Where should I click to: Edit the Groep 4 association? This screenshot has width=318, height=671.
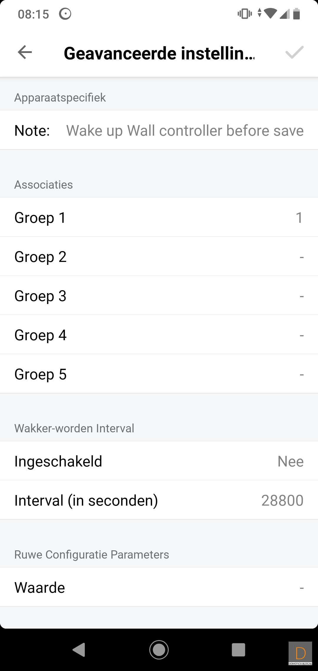pos(159,335)
